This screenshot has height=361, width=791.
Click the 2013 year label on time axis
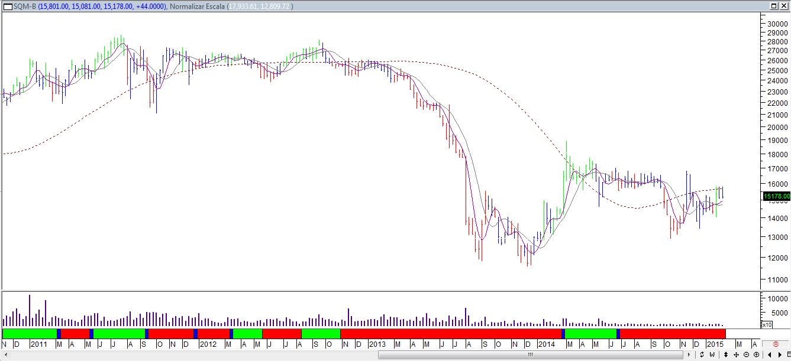pyautogui.click(x=377, y=344)
